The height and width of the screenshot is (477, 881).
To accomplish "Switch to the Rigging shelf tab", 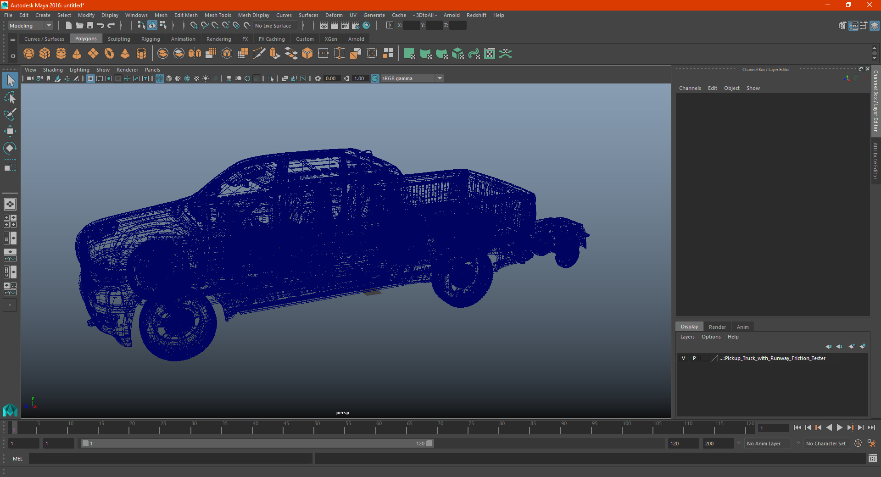I will pyautogui.click(x=151, y=39).
